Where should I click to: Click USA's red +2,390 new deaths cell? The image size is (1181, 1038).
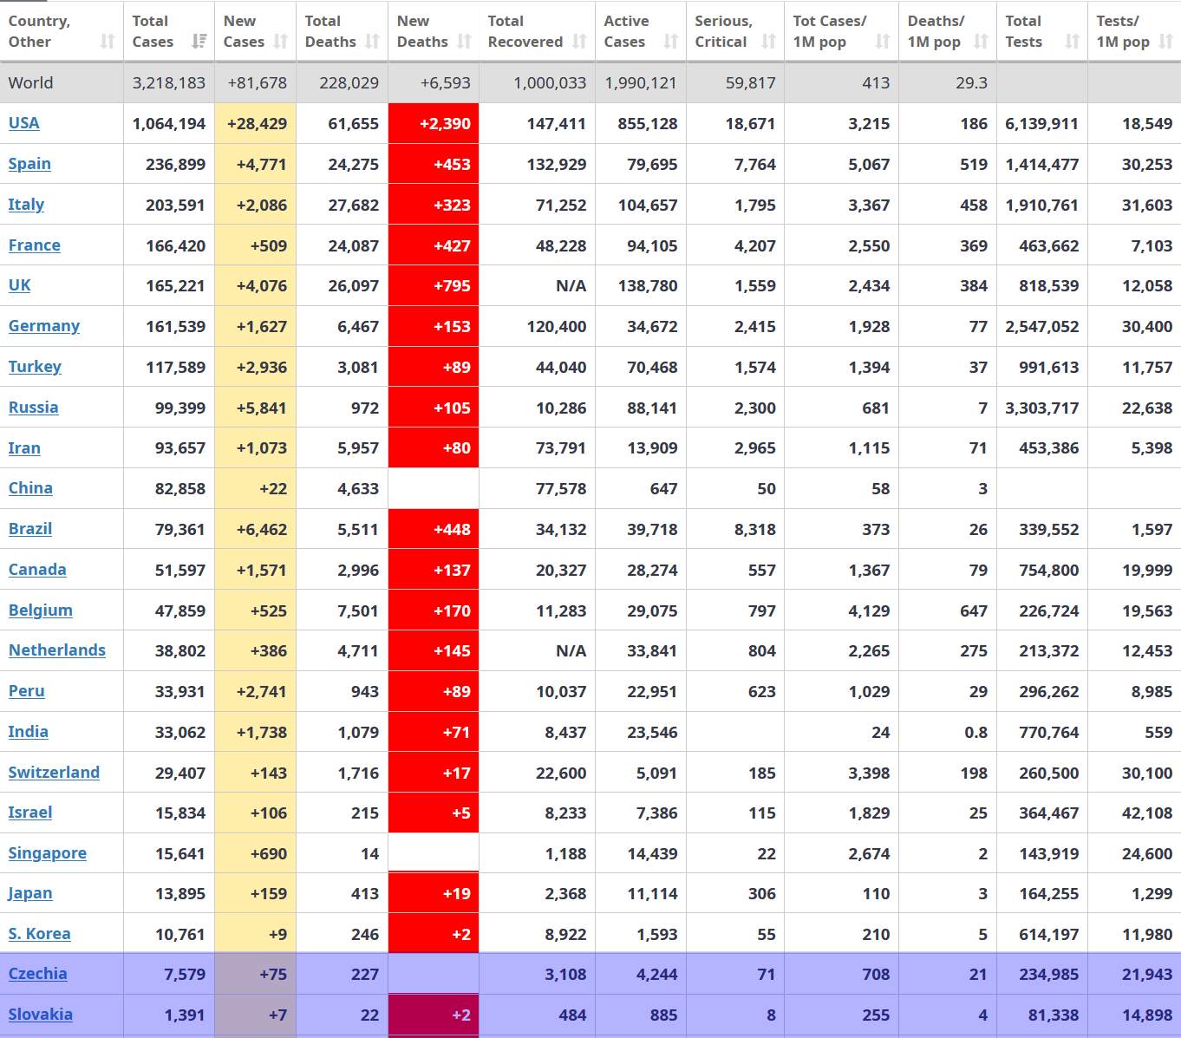pos(434,123)
